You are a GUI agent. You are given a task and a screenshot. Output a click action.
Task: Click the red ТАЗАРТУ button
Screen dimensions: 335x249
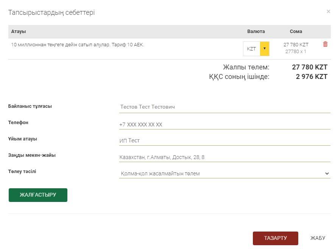pos(275,238)
